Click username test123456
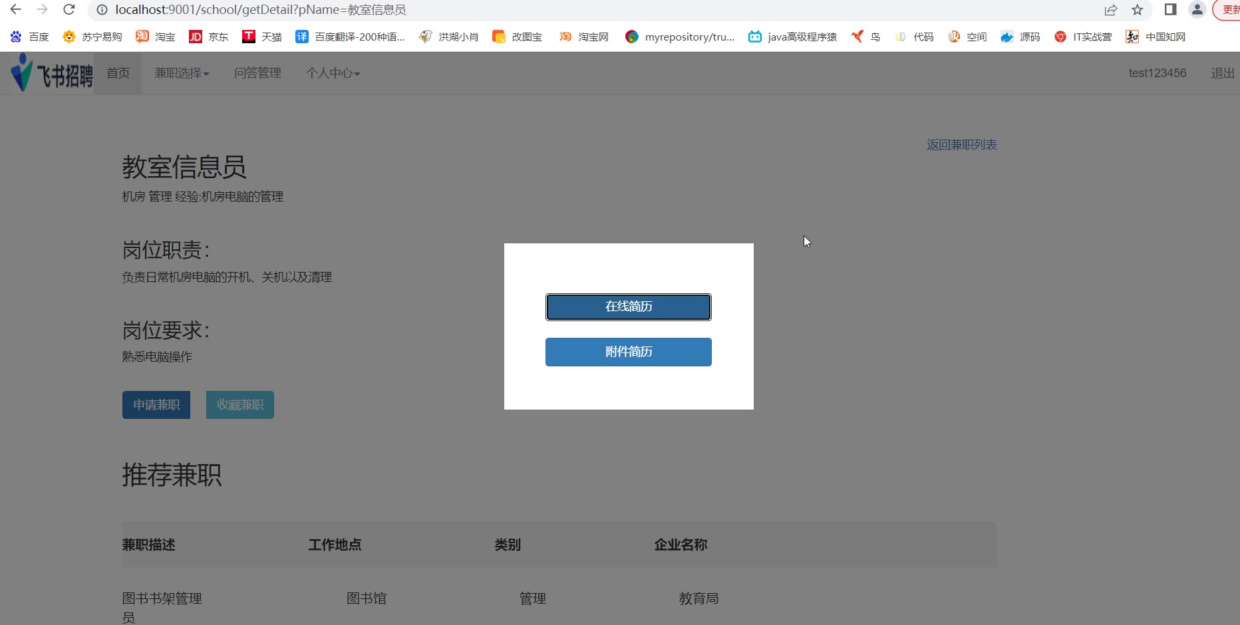The image size is (1240, 625). coord(1157,73)
